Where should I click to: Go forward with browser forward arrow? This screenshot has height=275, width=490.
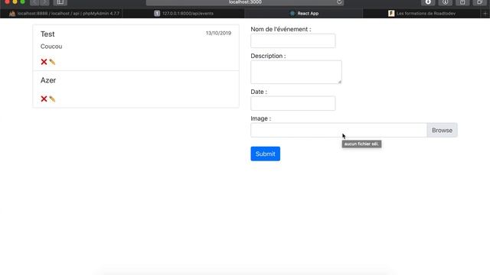pyautogui.click(x=44, y=2)
